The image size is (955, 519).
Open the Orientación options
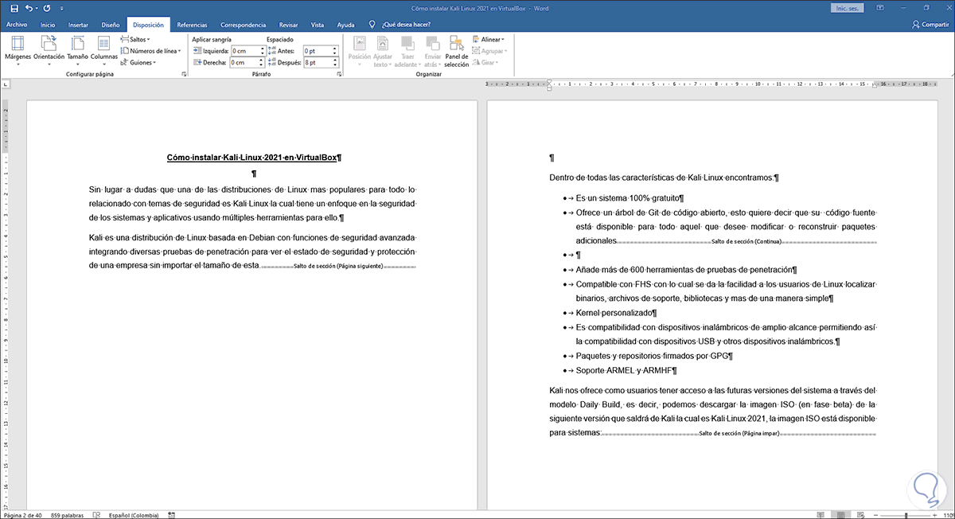point(49,50)
